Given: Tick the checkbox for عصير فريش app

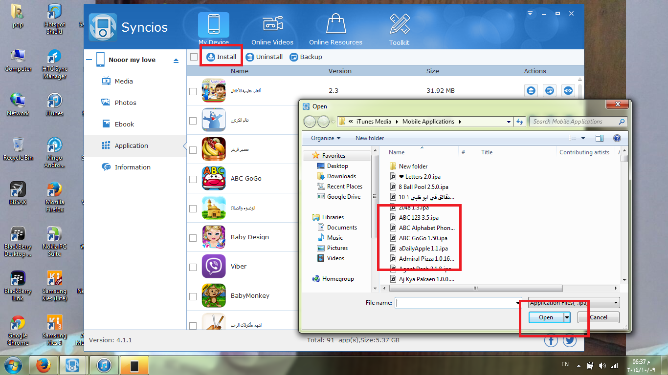Looking at the screenshot, I should pyautogui.click(x=193, y=149).
